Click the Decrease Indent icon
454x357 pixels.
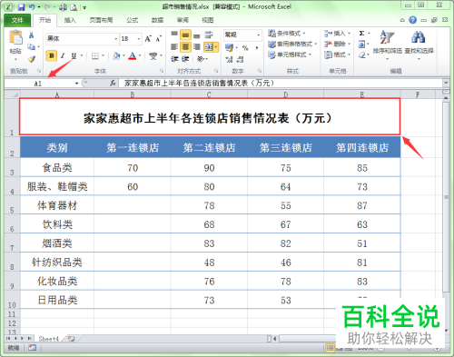pos(174,59)
